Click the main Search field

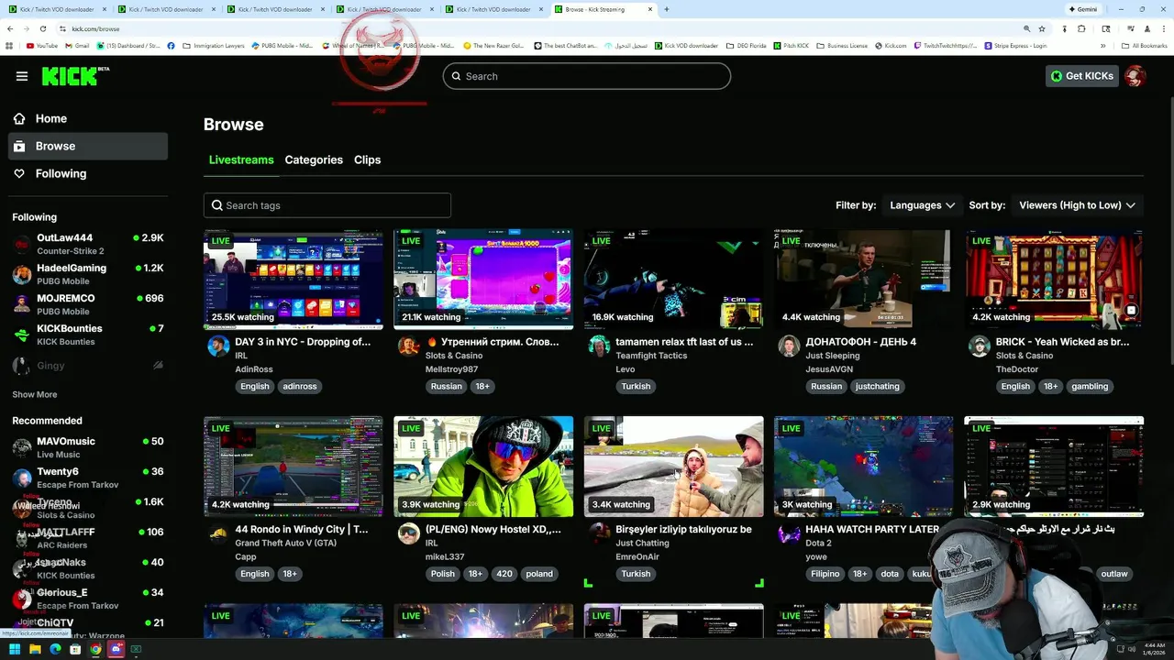tap(587, 76)
